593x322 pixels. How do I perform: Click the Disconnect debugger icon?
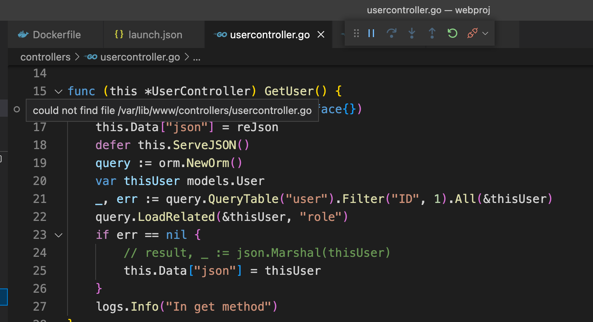[472, 33]
